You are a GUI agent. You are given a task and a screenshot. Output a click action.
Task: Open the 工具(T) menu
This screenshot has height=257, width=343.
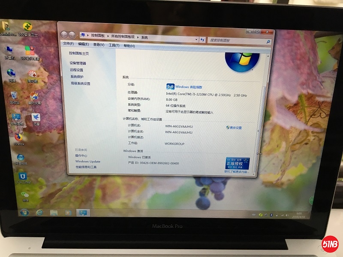(114, 45)
